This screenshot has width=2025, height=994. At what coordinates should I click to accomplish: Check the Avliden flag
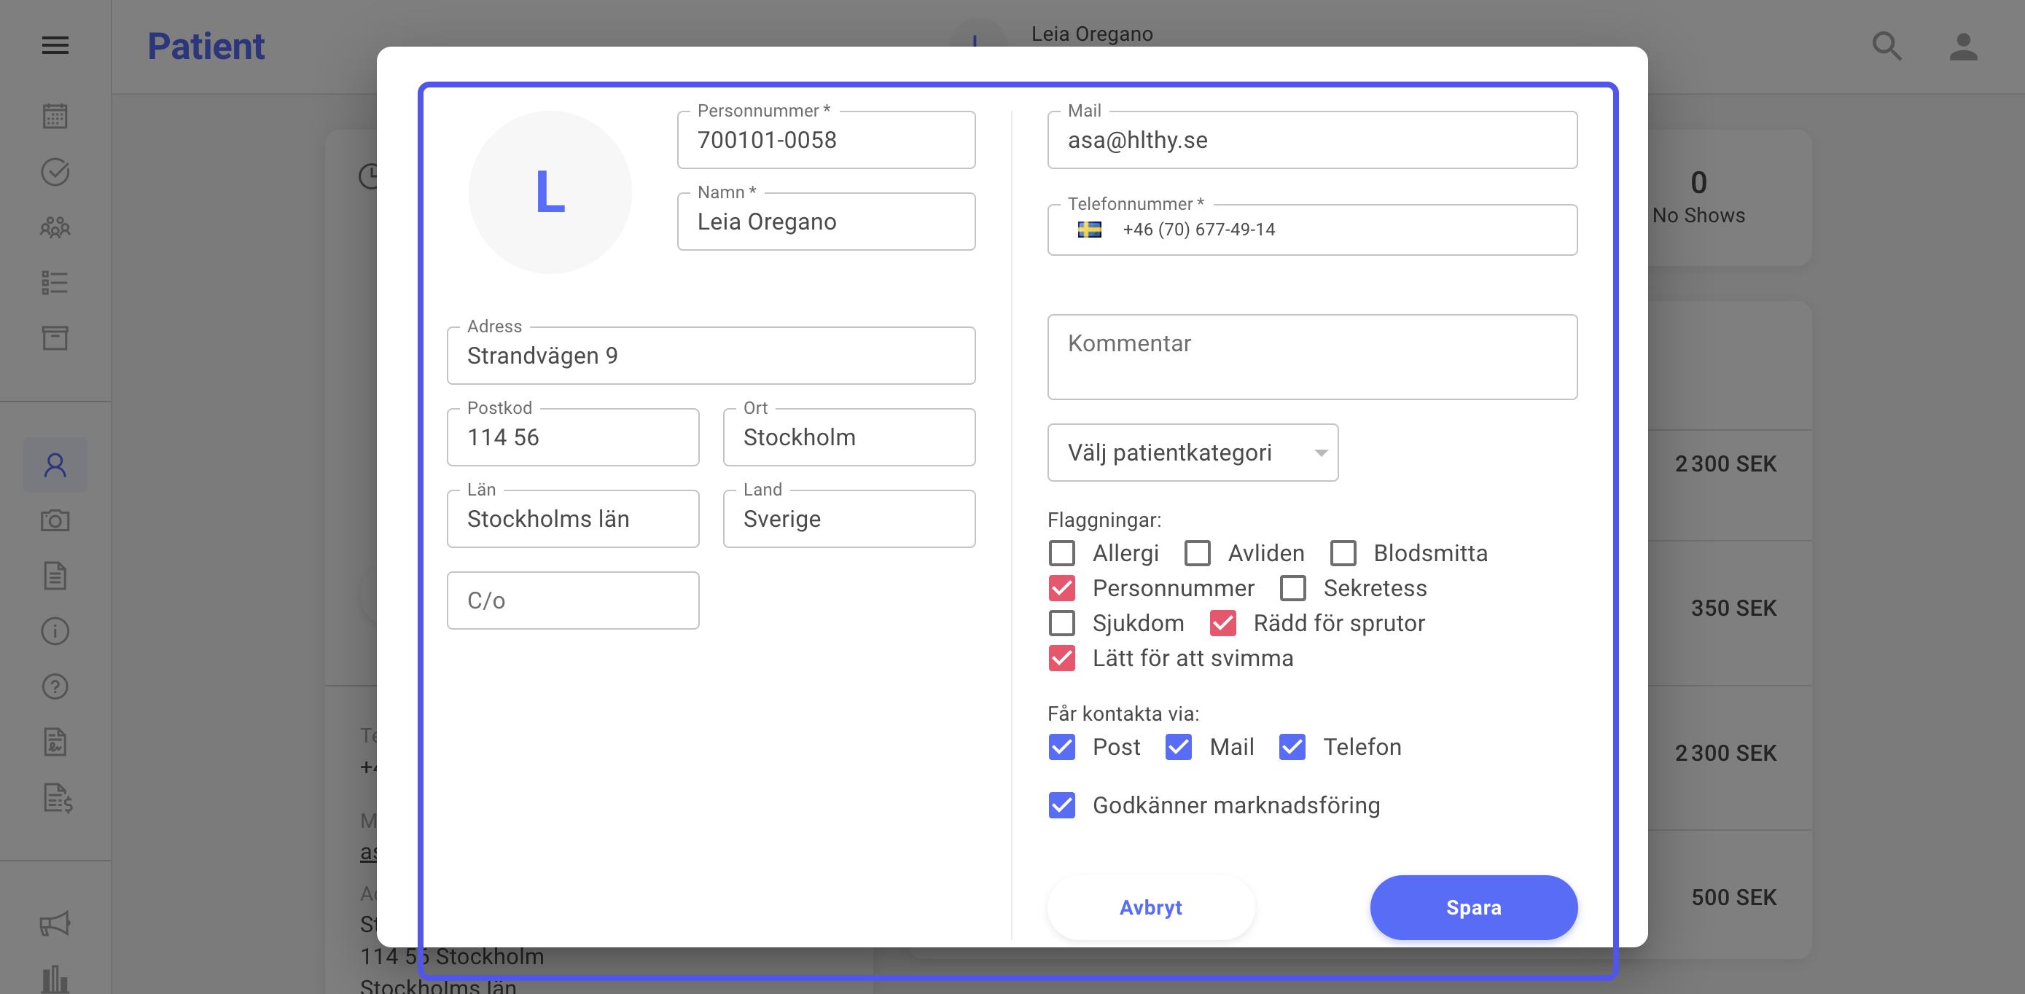1198,553
